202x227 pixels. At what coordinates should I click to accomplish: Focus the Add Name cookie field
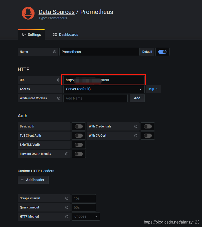click(x=95, y=98)
